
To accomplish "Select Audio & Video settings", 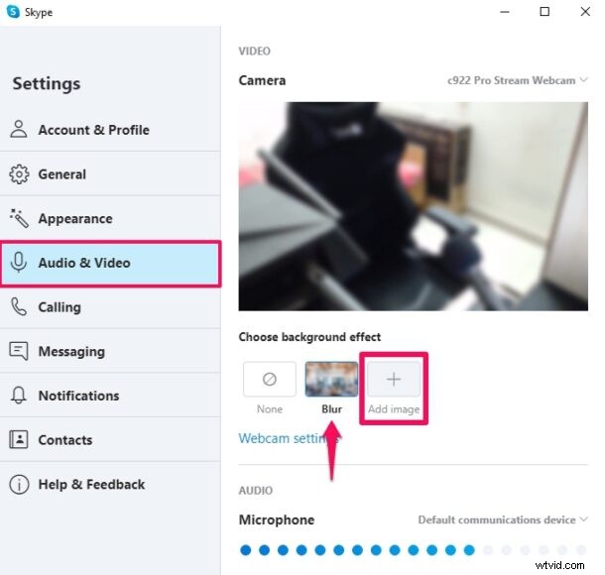I will coord(110,263).
